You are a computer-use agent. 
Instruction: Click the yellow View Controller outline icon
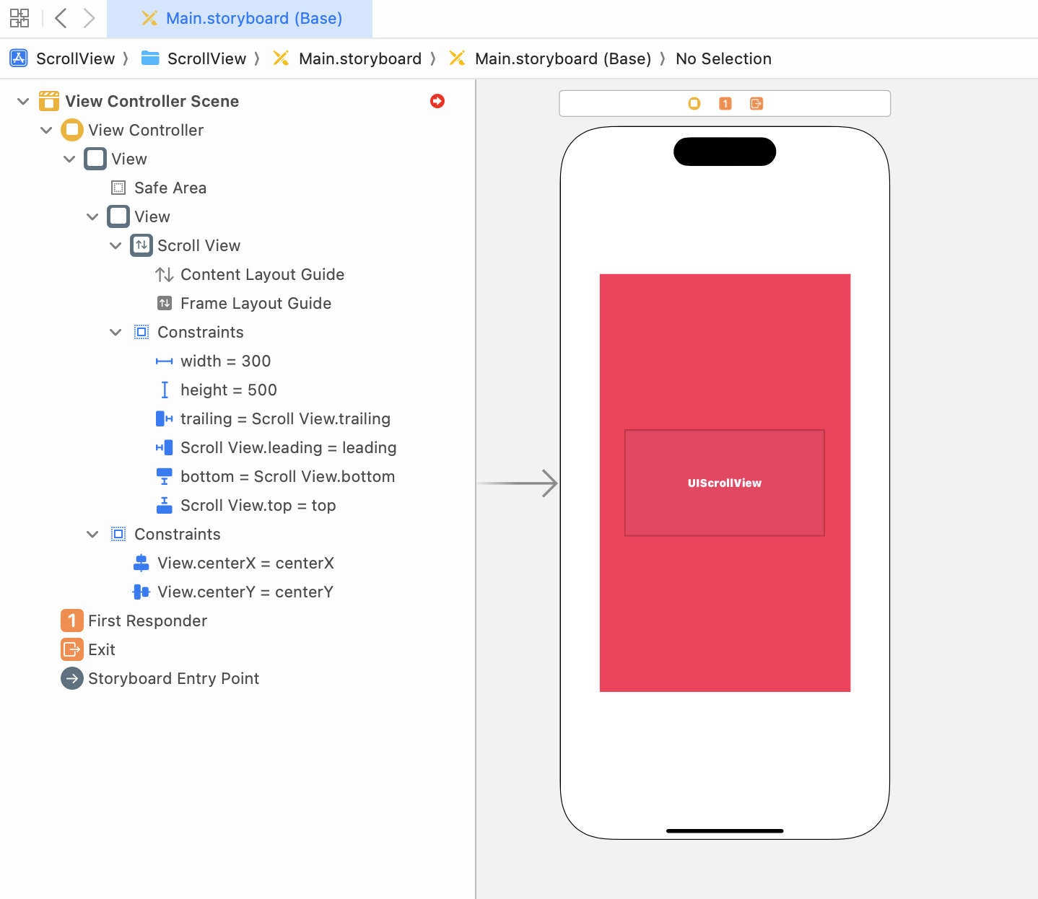coord(72,130)
